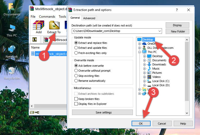Click the Display button
200x135 pixels.
point(177,25)
